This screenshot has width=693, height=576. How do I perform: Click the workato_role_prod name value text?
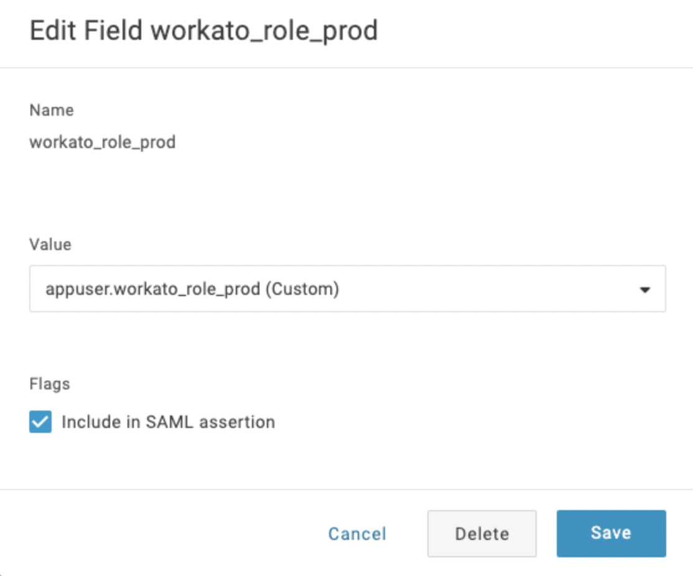[103, 142]
